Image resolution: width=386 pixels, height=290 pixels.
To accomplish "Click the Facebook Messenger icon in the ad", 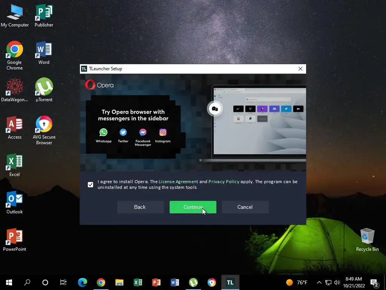I will tap(143, 132).
